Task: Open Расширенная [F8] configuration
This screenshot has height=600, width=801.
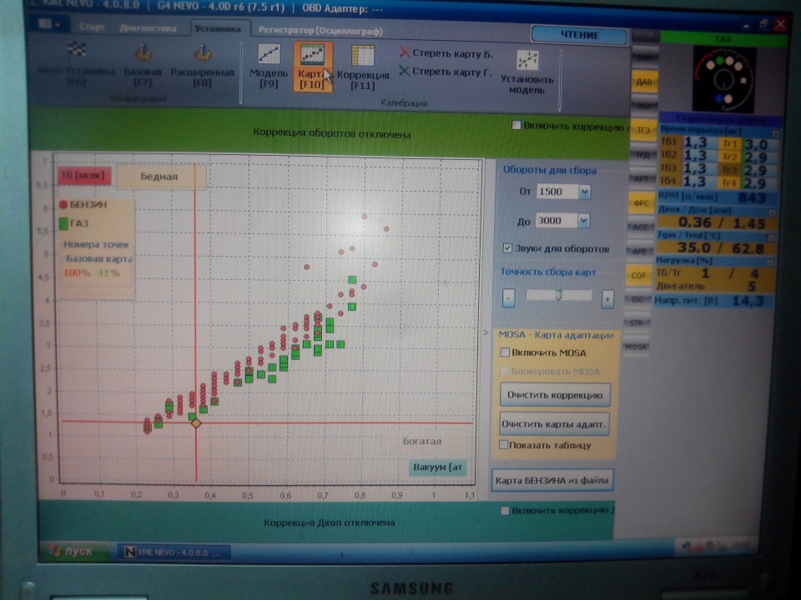Action: pyautogui.click(x=202, y=65)
